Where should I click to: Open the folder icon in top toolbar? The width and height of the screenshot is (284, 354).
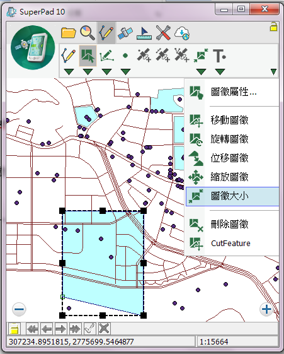(69, 33)
